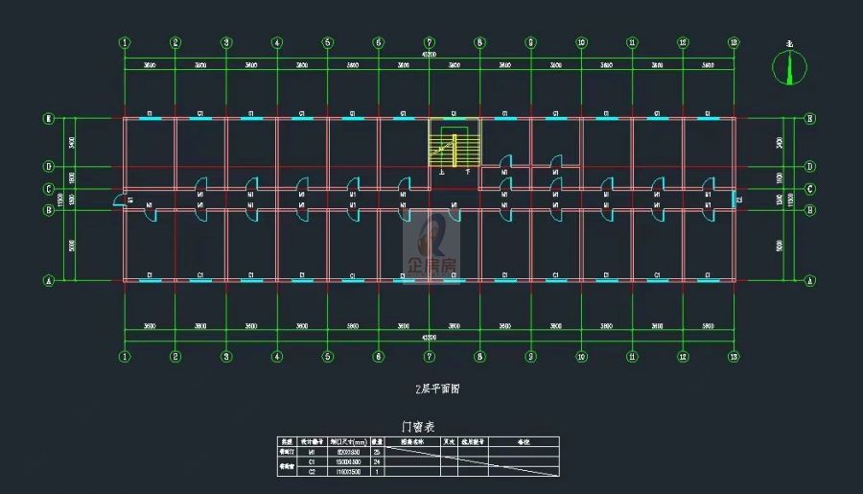Click the top overall dimension 43200
This screenshot has width=863, height=494.
430,55
